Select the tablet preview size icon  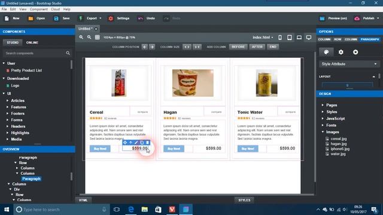point(290,38)
